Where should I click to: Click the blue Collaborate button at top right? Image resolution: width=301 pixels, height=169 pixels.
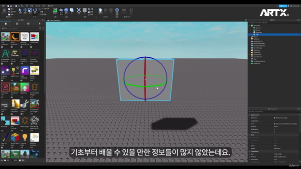pyautogui.click(x=283, y=6)
